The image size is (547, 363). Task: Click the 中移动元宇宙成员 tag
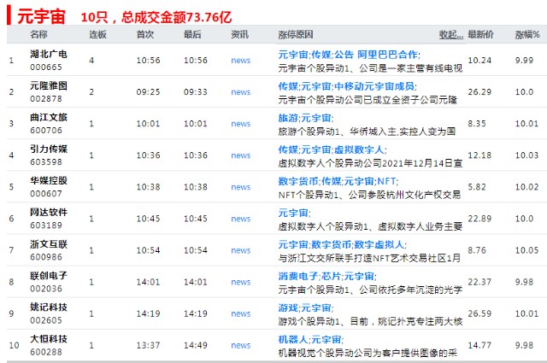[x=374, y=86]
